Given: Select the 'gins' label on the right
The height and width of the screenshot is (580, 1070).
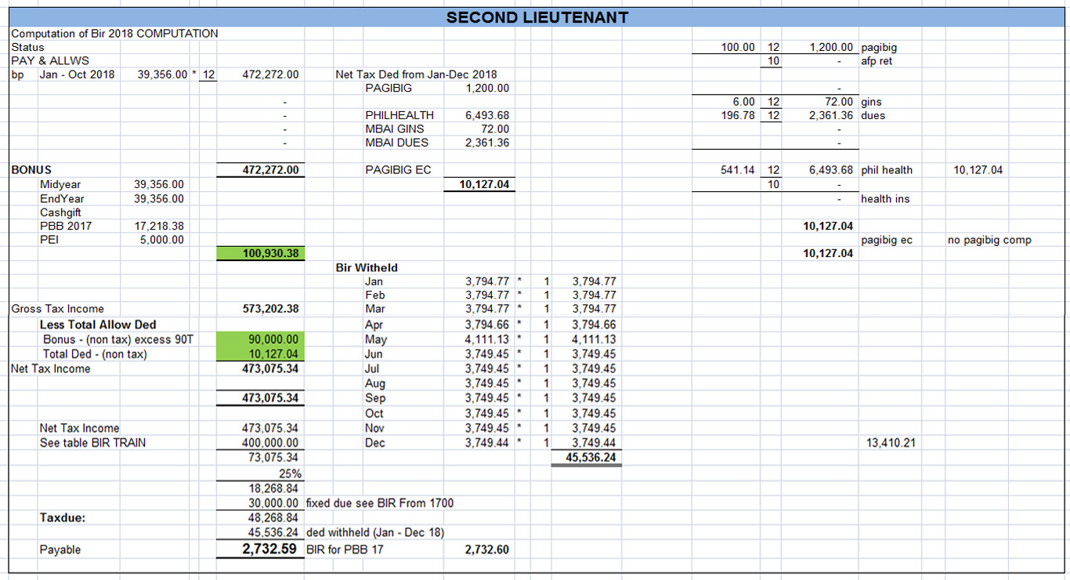Looking at the screenshot, I should point(871,102).
